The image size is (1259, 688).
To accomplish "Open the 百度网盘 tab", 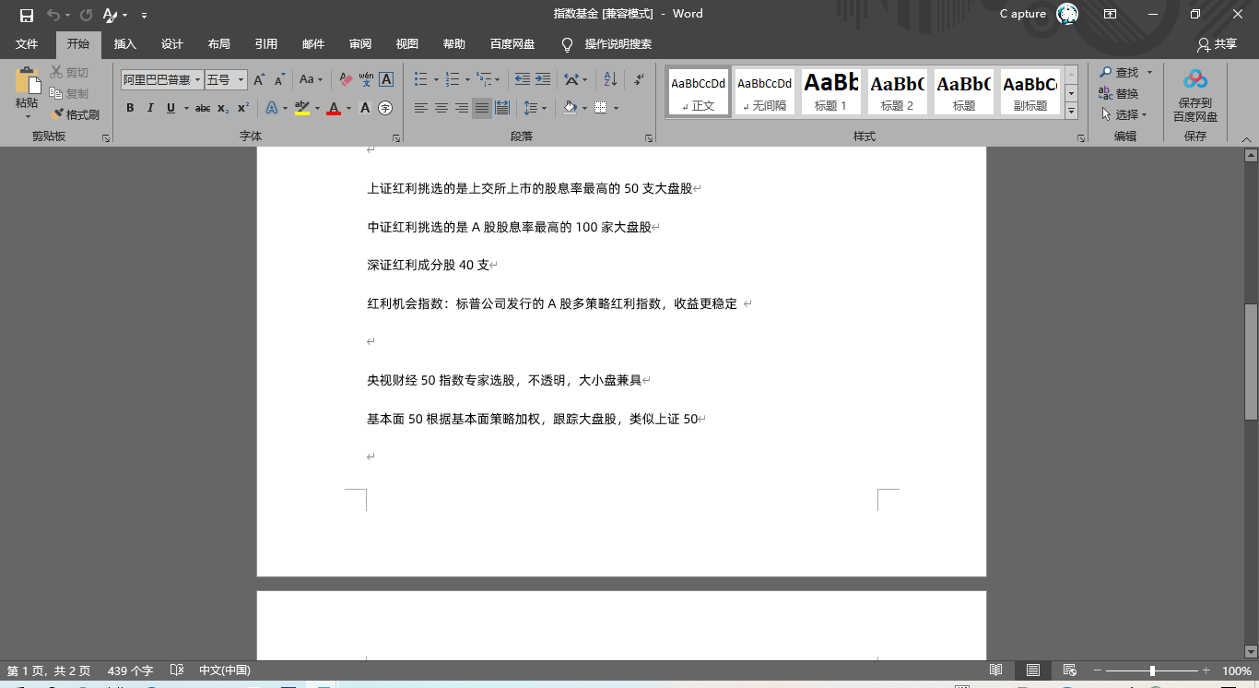I will (x=512, y=44).
